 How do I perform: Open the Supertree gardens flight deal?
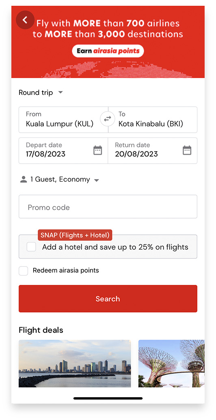[171, 363]
